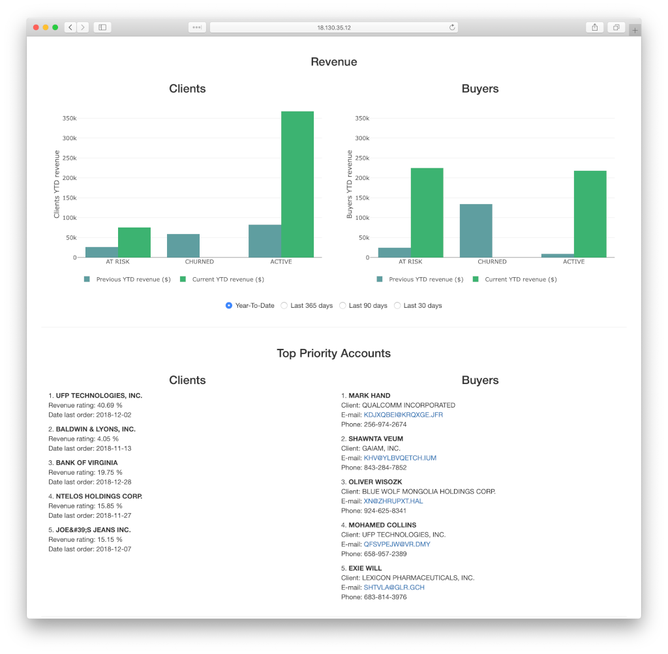The image size is (668, 654).
Task: Click CHURNED axis label in Clients chart
Action: click(200, 261)
